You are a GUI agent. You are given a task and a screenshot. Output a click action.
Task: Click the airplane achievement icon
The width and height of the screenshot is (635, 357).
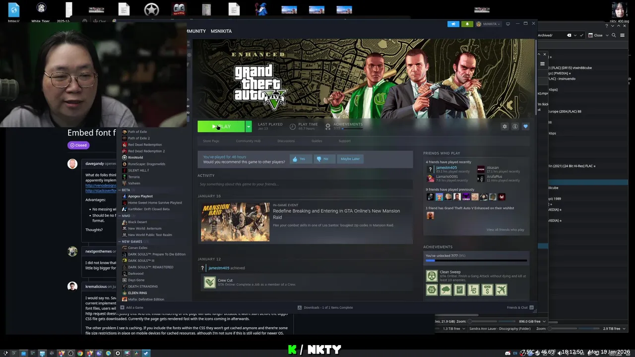coord(501,290)
